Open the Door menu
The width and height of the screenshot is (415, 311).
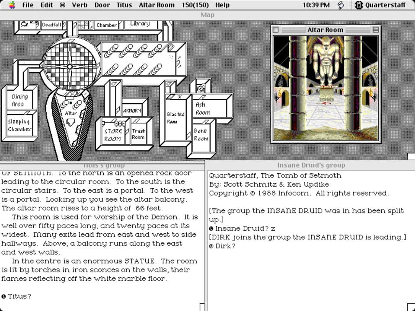coord(102,5)
